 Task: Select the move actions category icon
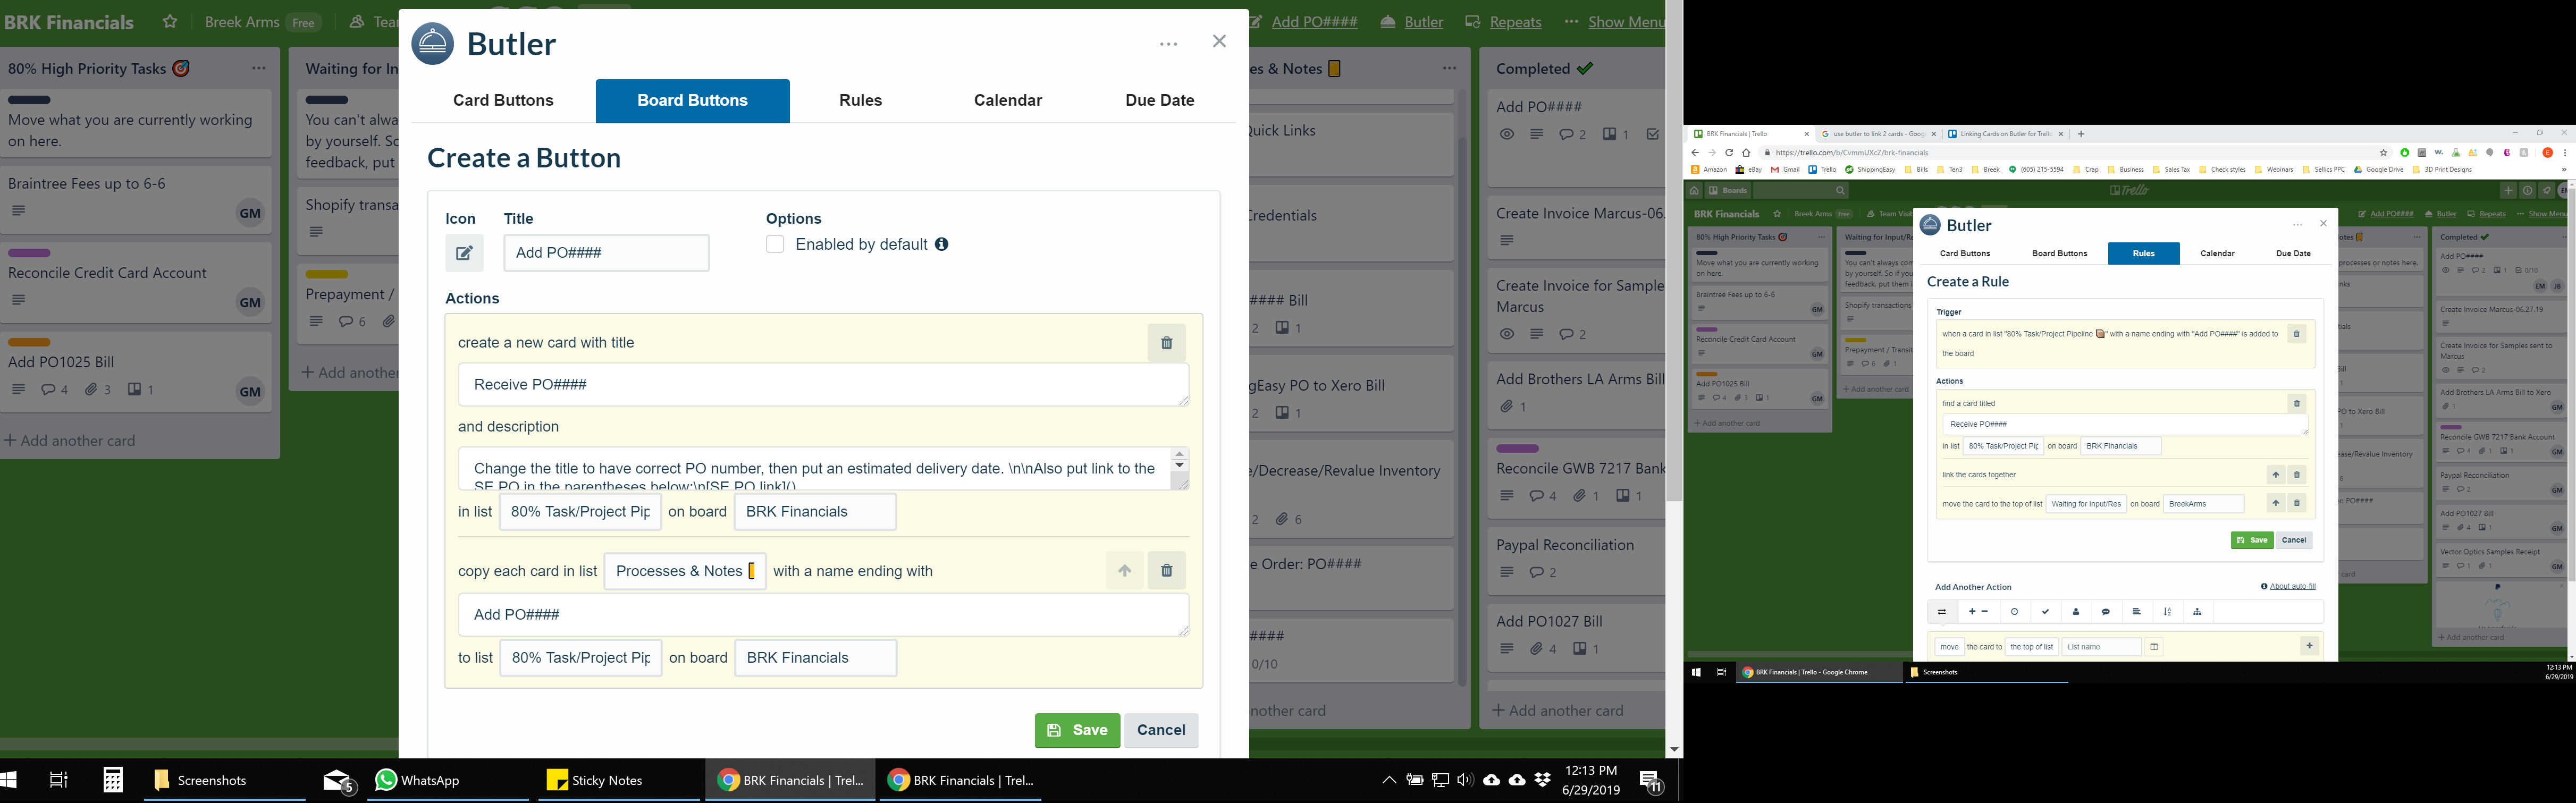point(1942,612)
